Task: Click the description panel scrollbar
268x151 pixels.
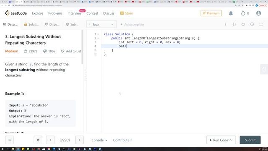Action: point(82,47)
